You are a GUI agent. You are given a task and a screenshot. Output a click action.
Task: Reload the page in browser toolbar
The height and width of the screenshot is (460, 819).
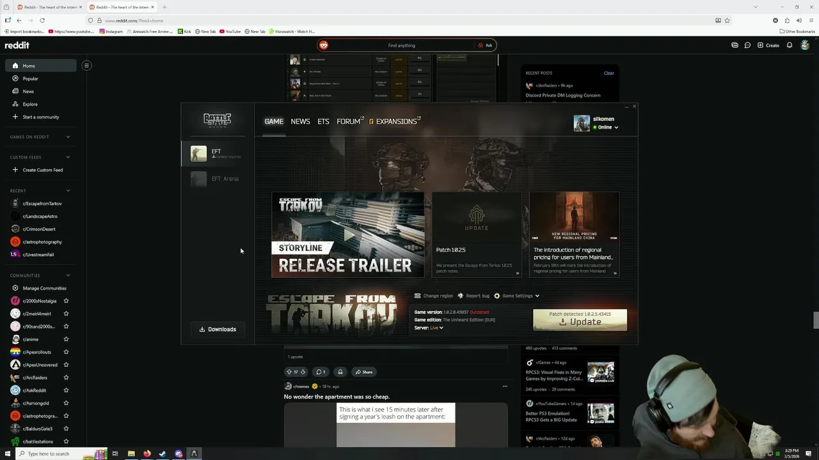coord(42,20)
